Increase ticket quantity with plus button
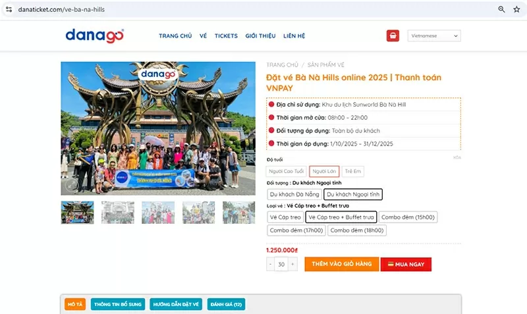 292,264
